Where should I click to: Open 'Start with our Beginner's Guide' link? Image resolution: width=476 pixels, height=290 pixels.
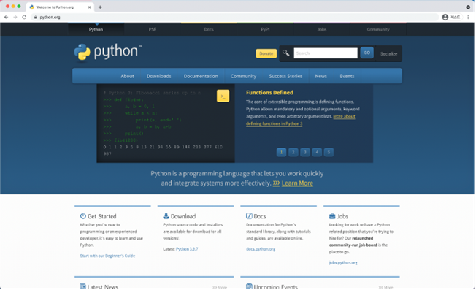(107, 256)
